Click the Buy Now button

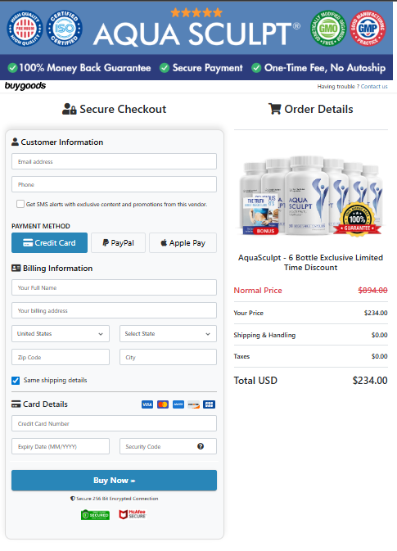(x=114, y=481)
